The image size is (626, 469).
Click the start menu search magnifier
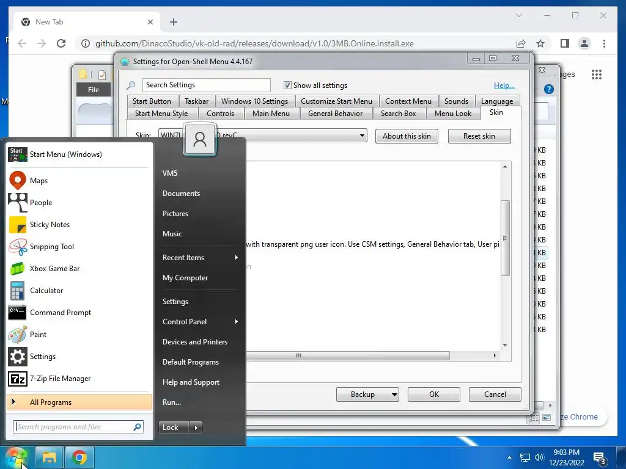coord(137,427)
